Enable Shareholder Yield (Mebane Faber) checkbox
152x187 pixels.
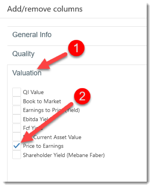click(x=17, y=155)
